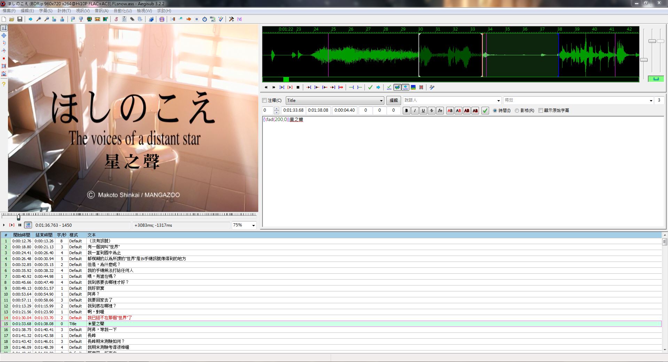Apply underline with the U button
The width and height of the screenshot is (668, 362).
(x=423, y=111)
